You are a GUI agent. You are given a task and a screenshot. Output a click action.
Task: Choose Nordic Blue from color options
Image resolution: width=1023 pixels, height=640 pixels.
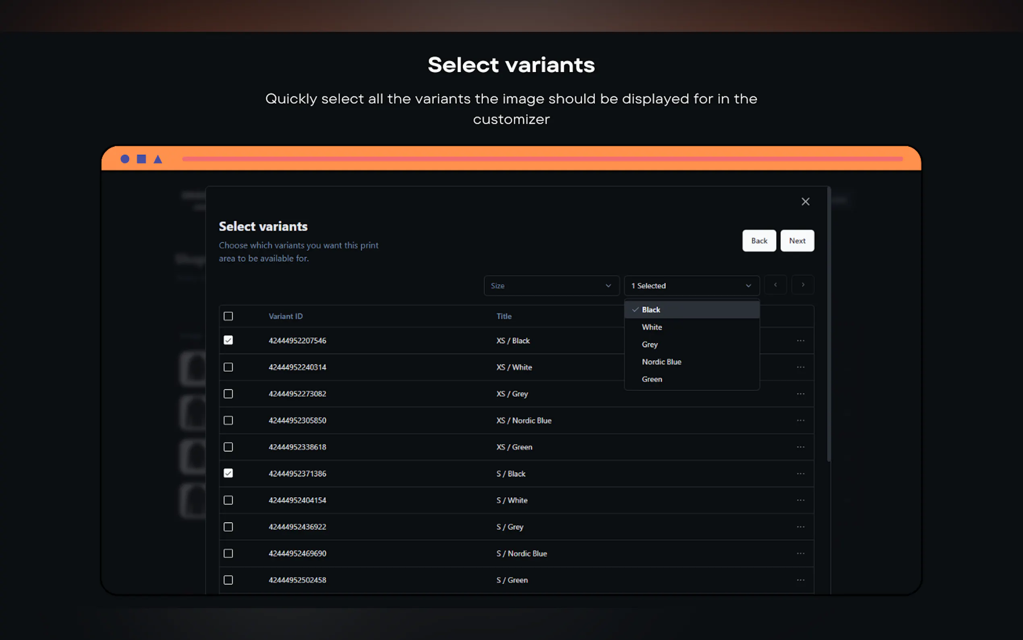click(x=661, y=362)
